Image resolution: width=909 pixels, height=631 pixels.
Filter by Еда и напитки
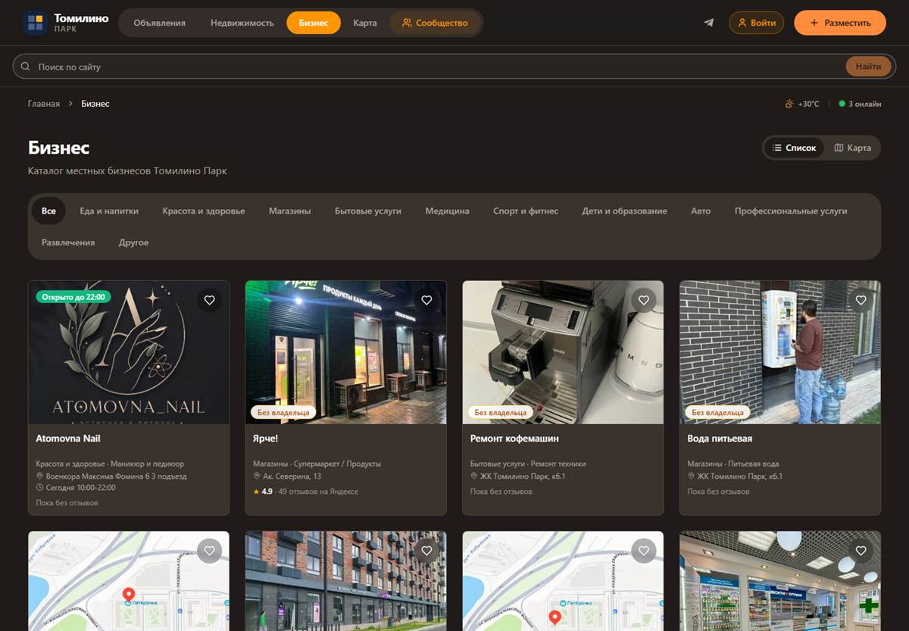click(109, 211)
